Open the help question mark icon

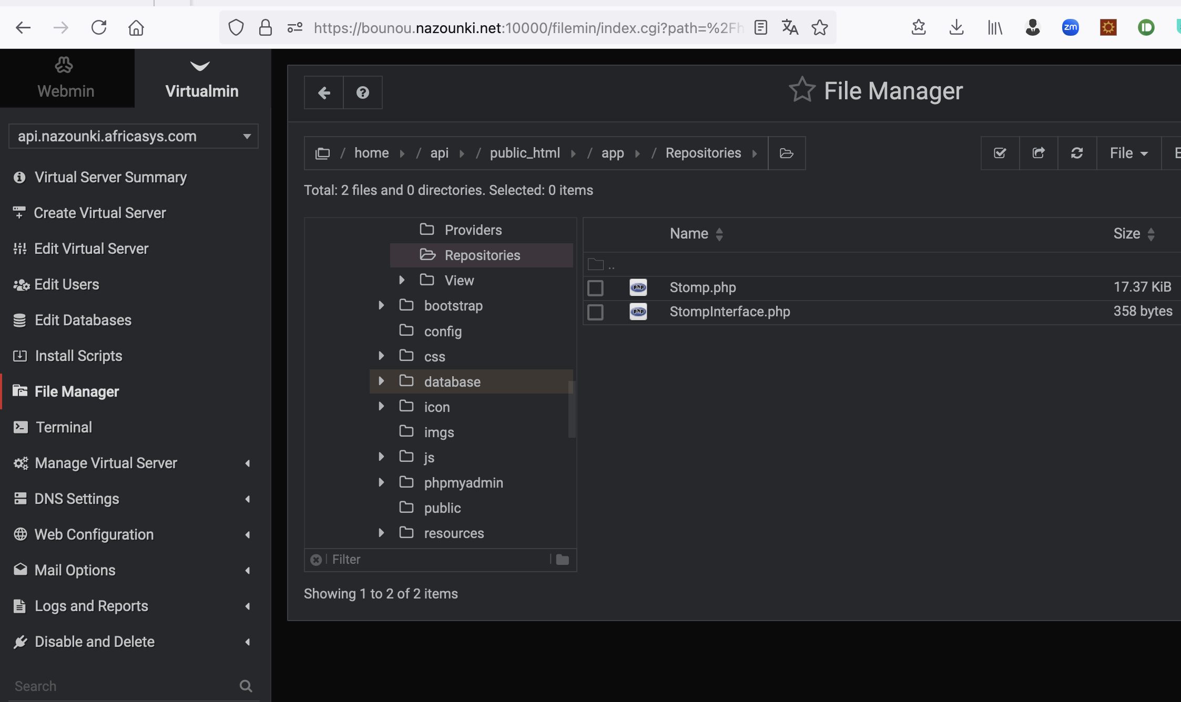(x=362, y=92)
